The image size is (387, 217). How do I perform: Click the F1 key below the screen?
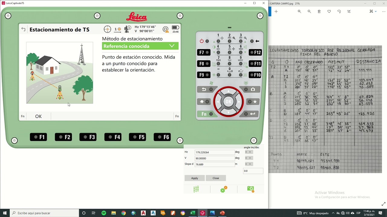38,137
